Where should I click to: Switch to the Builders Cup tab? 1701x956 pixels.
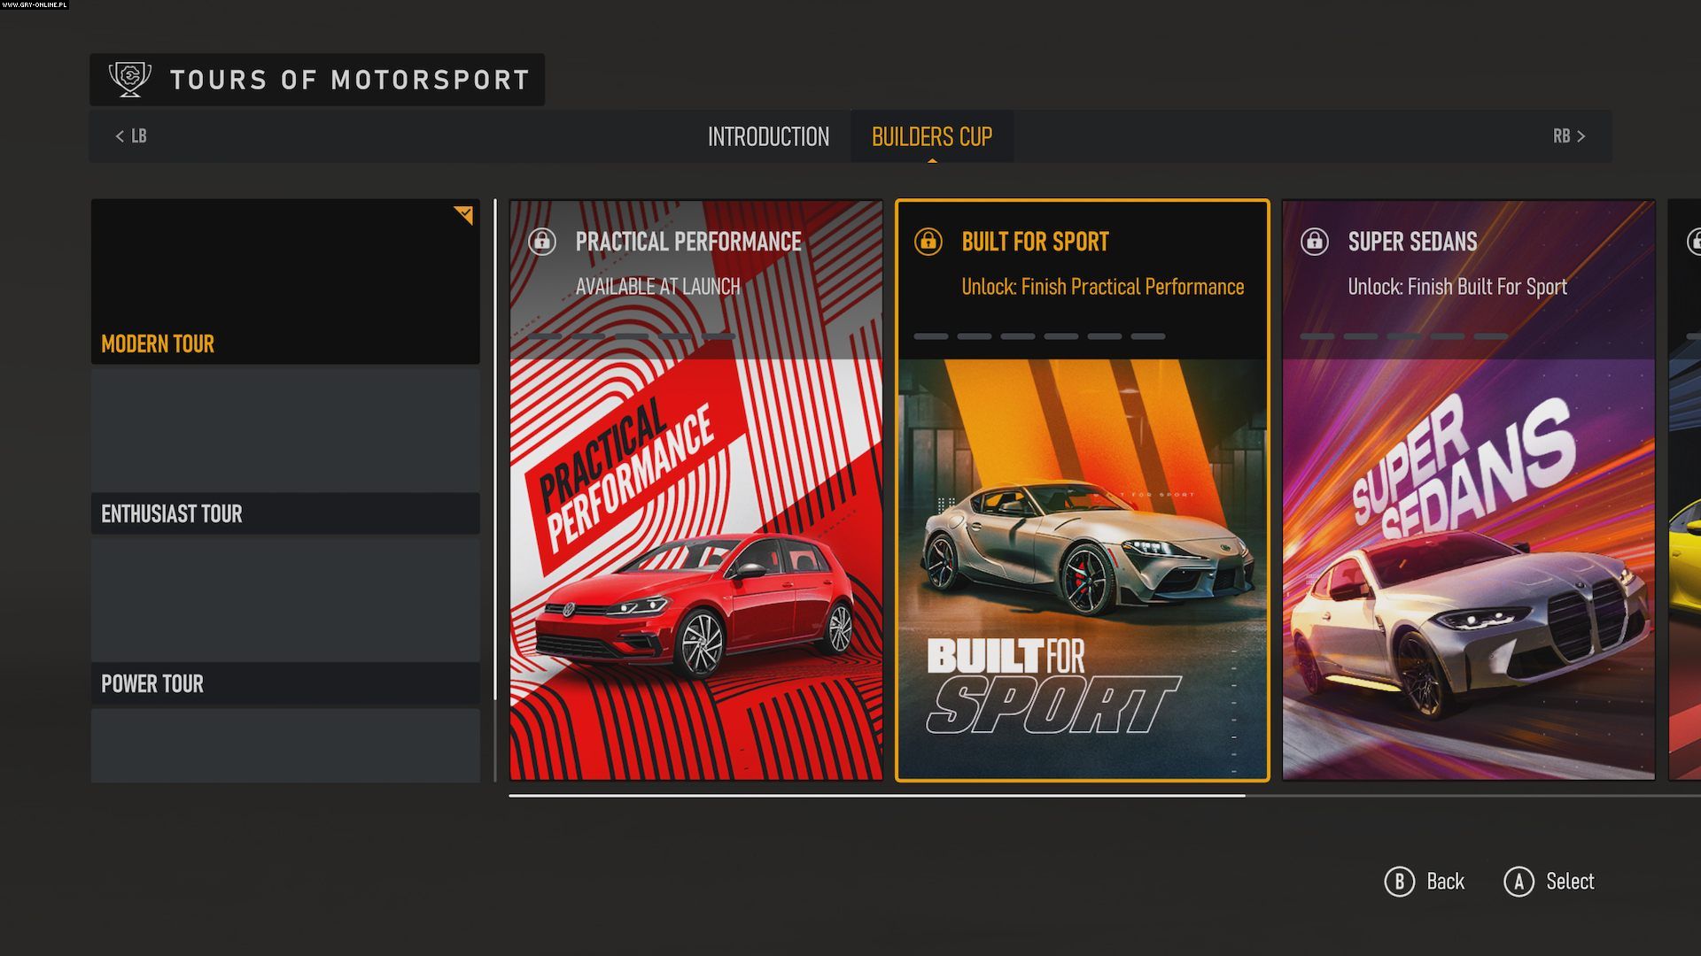click(932, 137)
